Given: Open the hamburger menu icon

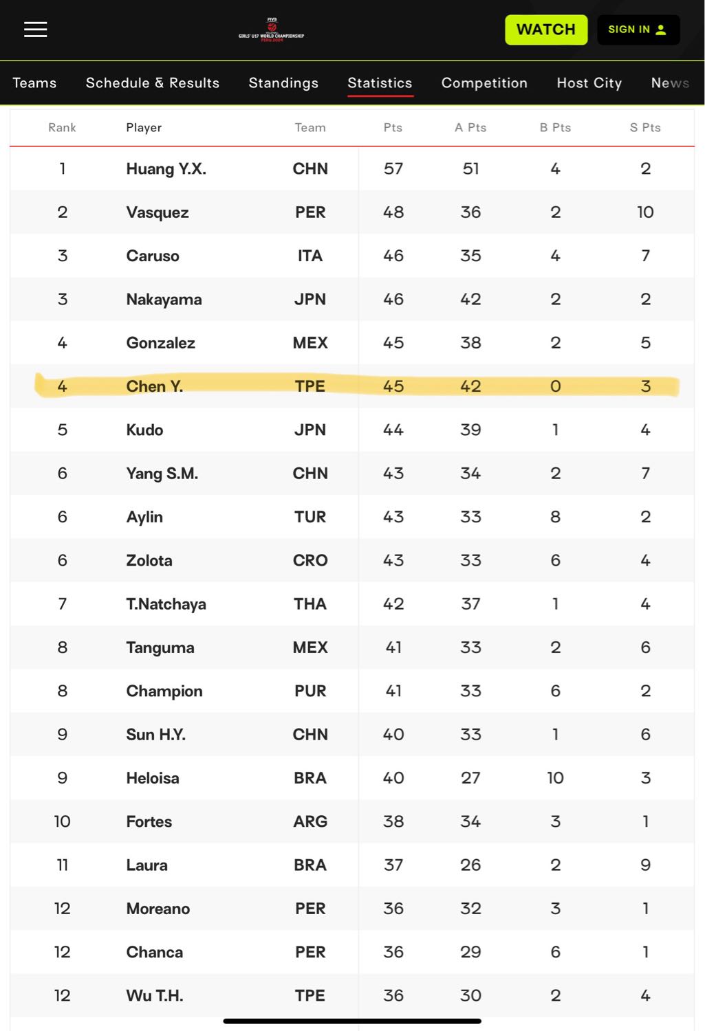Looking at the screenshot, I should click(x=36, y=30).
